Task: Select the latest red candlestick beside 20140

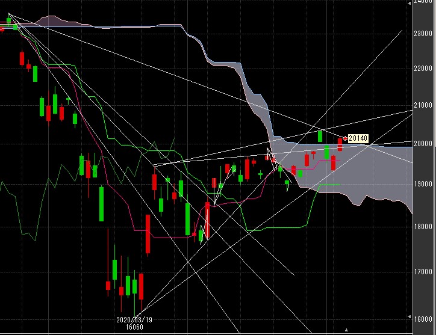Action: [340, 144]
